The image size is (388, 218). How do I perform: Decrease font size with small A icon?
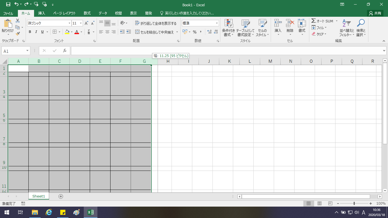click(92, 23)
